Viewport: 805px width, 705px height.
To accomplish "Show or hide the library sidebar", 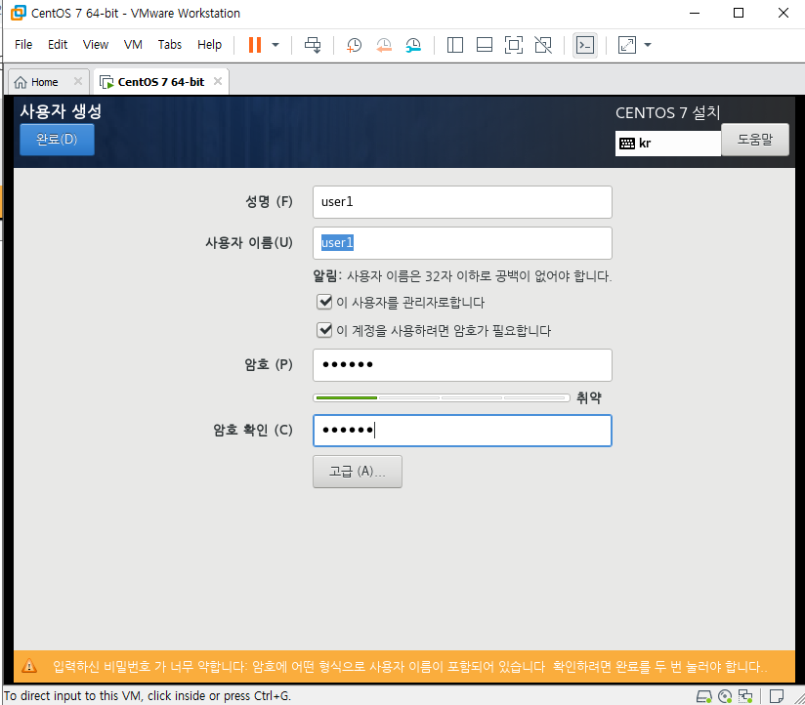I will 455,45.
